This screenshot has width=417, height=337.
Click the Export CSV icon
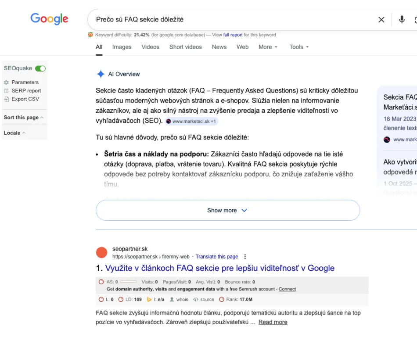pos(6,99)
